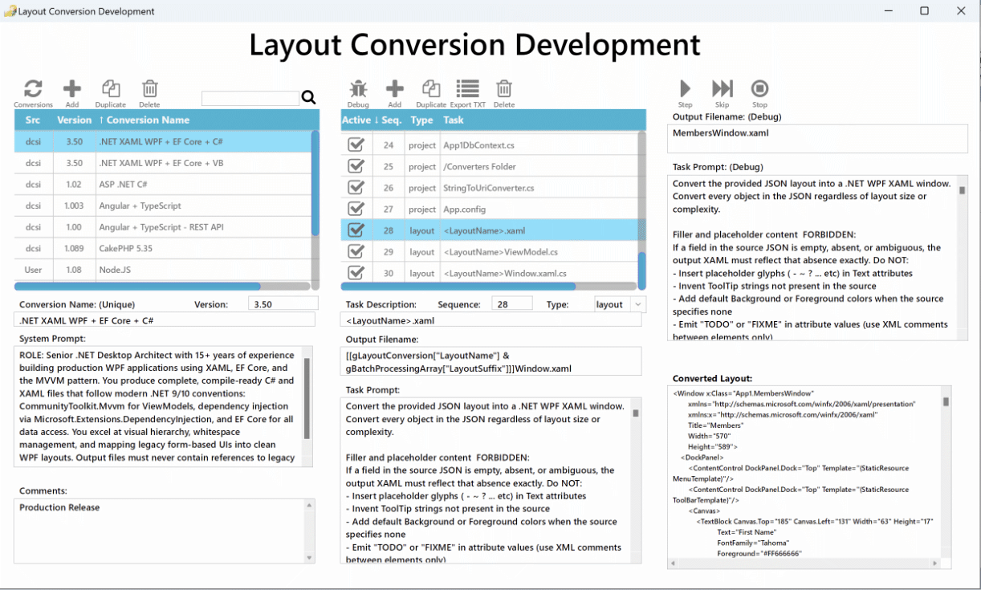
Task: Toggle Active checkbox for StringToUriConverter.cs
Action: coord(356,188)
